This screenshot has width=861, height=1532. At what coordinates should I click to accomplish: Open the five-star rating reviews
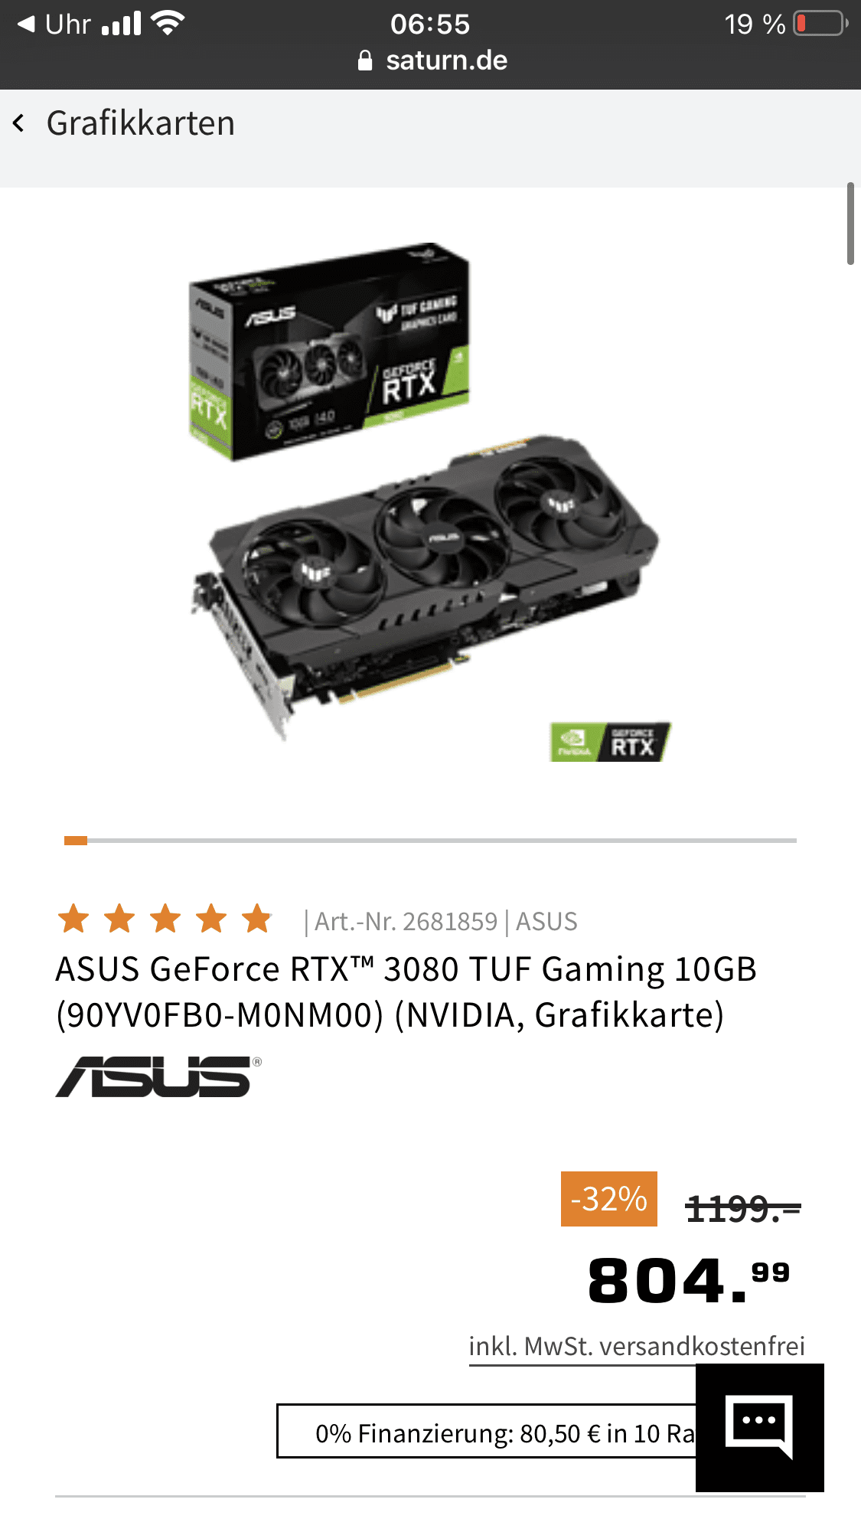tap(165, 920)
